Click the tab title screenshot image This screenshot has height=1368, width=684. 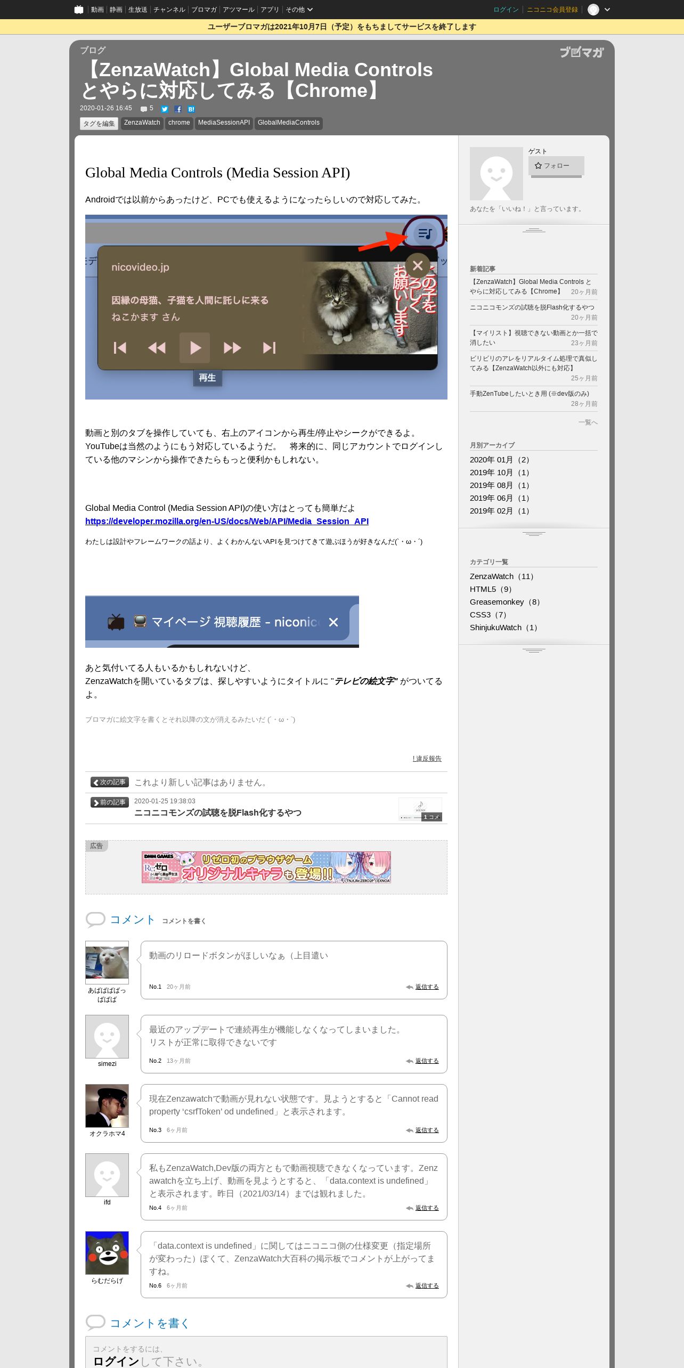pyautogui.click(x=222, y=622)
